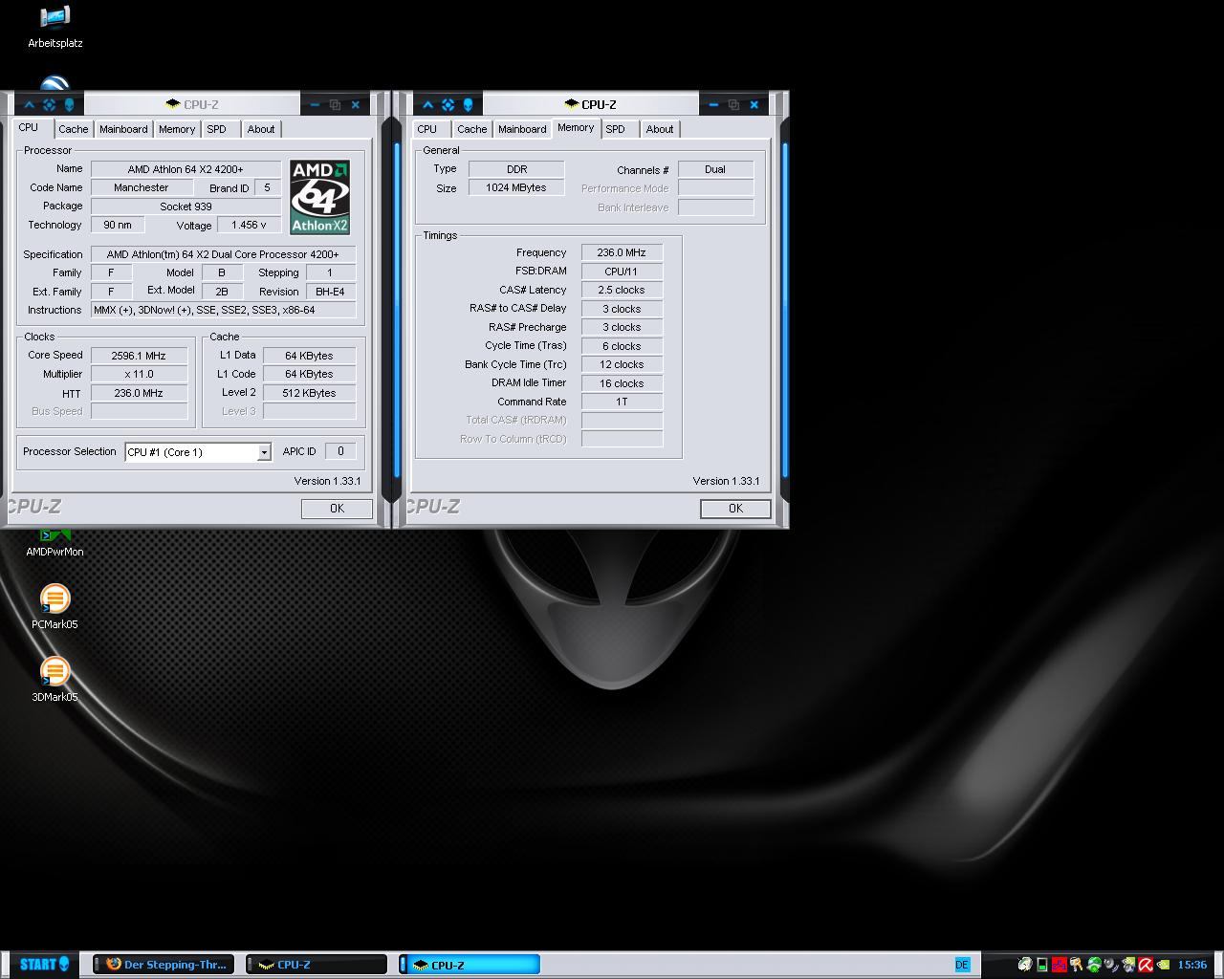
Task: Click the alien head icon in the right CPU-Z title bar
Action: click(x=468, y=104)
